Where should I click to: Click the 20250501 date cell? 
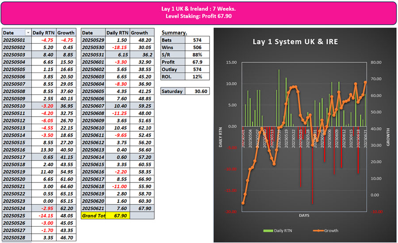pyautogui.click(x=17, y=40)
